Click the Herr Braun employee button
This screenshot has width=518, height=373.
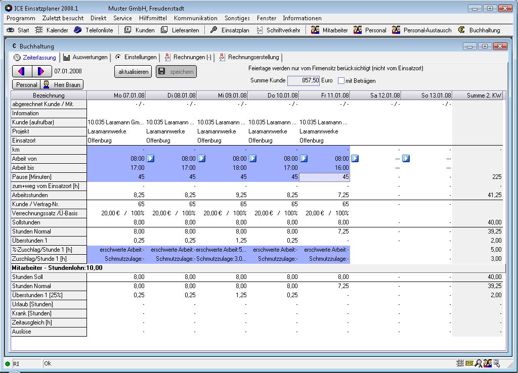pyautogui.click(x=63, y=85)
